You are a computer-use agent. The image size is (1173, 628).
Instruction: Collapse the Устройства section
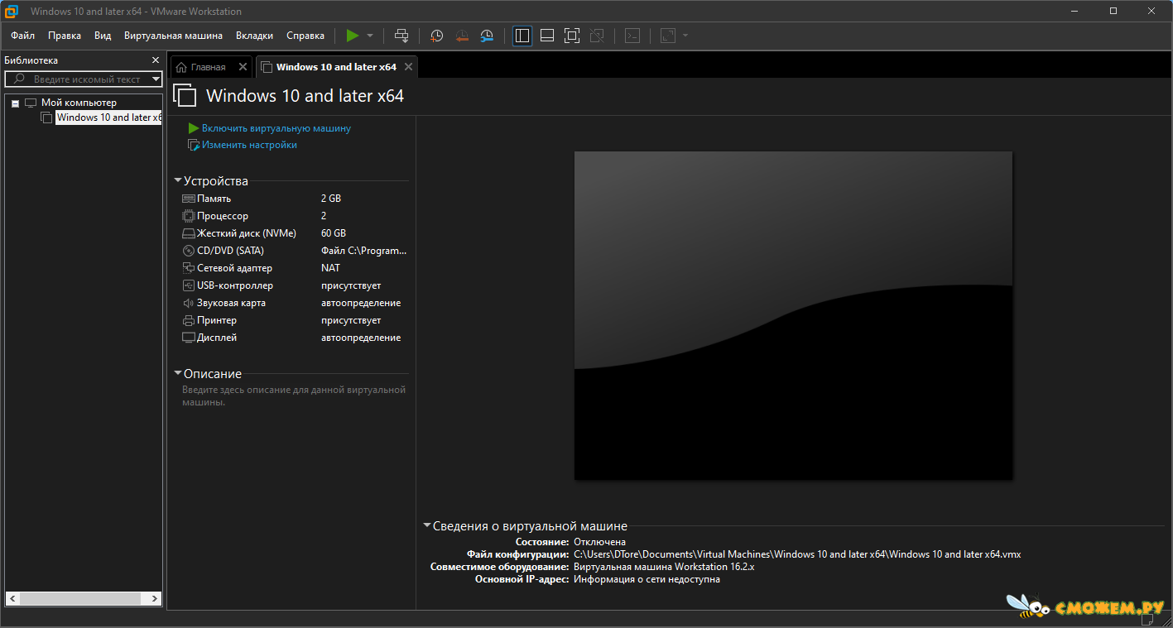(x=178, y=180)
